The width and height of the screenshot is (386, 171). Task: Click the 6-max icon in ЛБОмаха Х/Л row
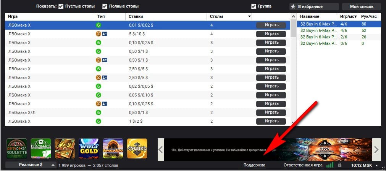99,112
